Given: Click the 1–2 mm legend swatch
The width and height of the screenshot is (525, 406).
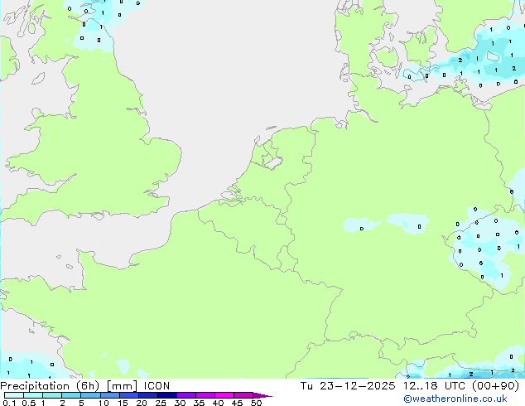Looking at the screenshot, I should point(52,395).
